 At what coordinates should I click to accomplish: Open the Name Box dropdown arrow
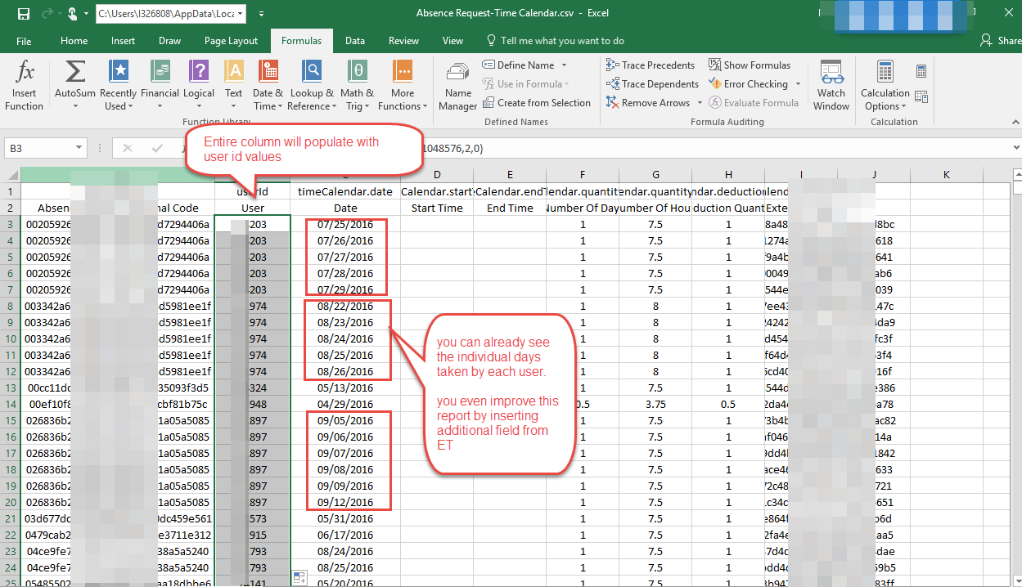point(79,149)
